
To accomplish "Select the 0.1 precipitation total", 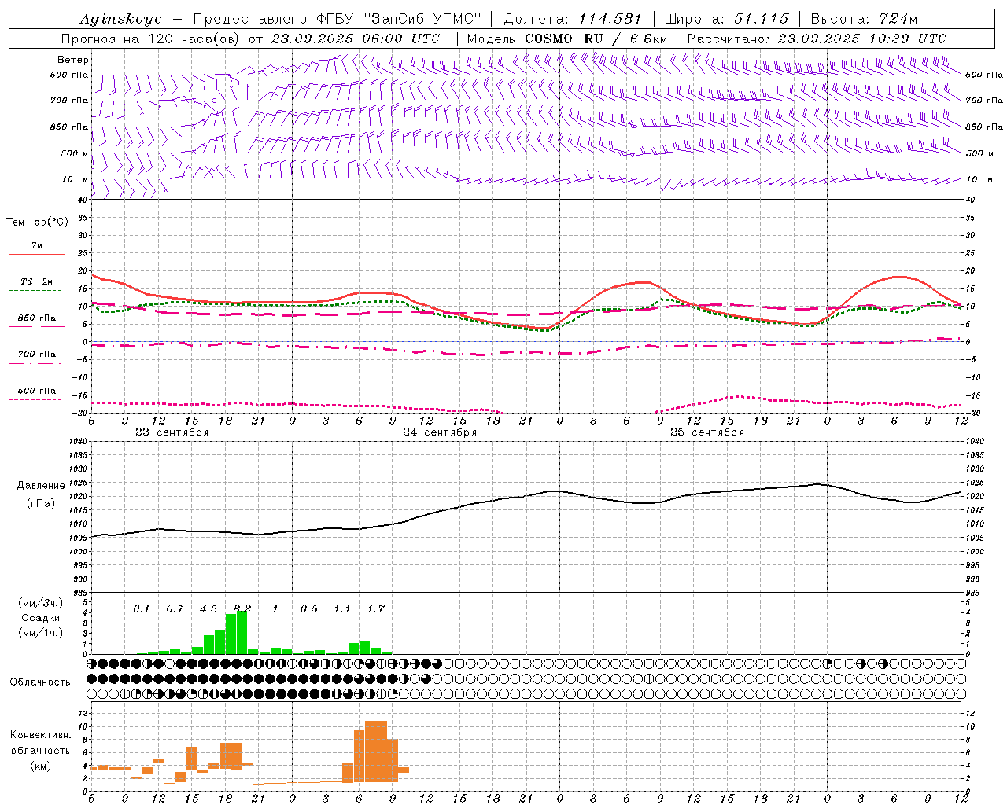I will coord(141,609).
